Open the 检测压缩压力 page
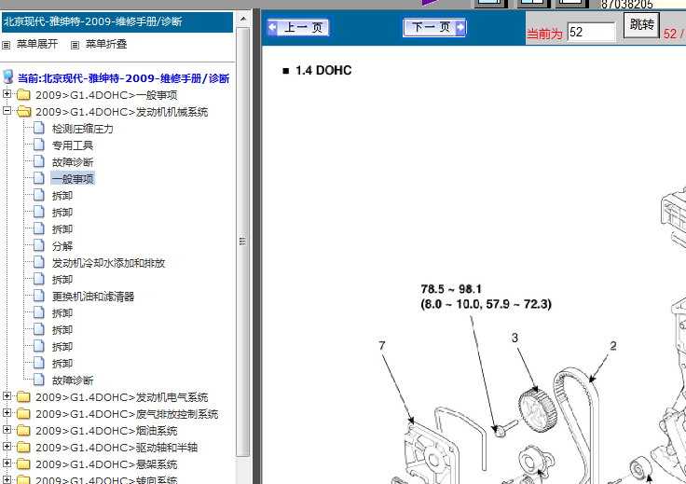 83,129
